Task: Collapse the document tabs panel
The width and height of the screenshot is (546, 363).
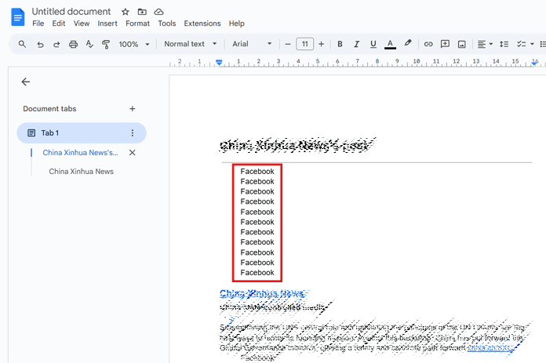Action: pos(25,82)
